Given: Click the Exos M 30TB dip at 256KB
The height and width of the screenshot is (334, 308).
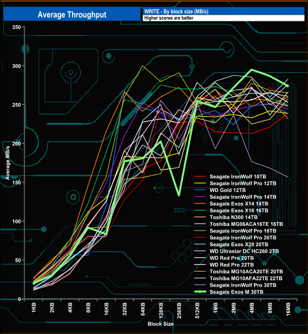Looking at the screenshot, I should (179, 195).
